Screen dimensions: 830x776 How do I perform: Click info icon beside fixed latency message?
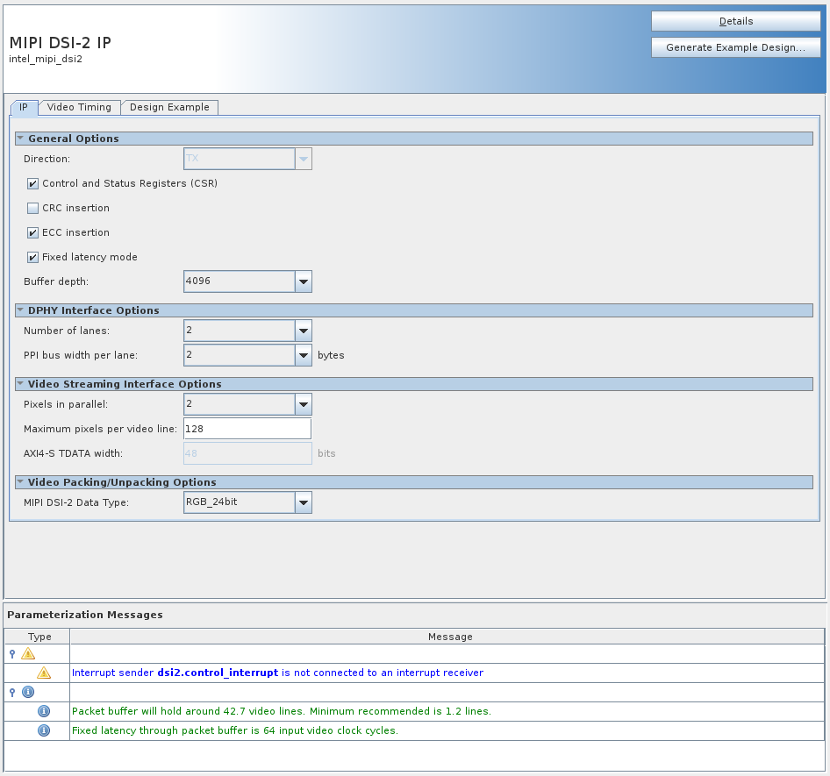coord(44,730)
